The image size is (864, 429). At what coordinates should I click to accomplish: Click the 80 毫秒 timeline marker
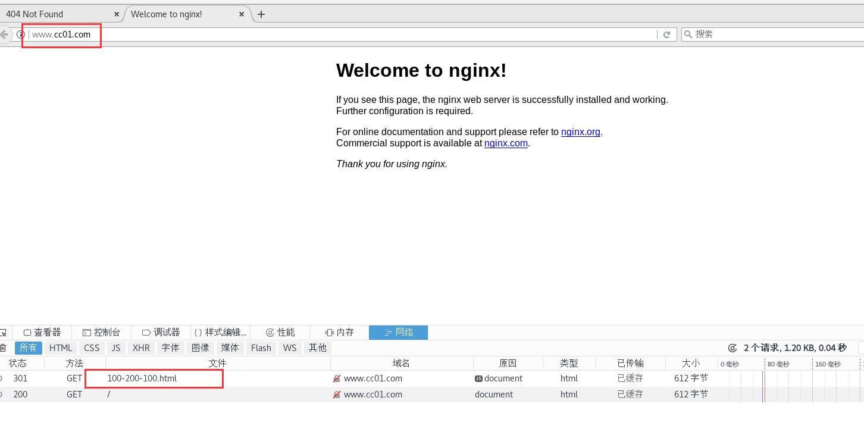pyautogui.click(x=778, y=364)
